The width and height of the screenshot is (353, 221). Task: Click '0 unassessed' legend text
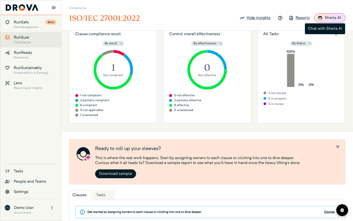point(183,110)
